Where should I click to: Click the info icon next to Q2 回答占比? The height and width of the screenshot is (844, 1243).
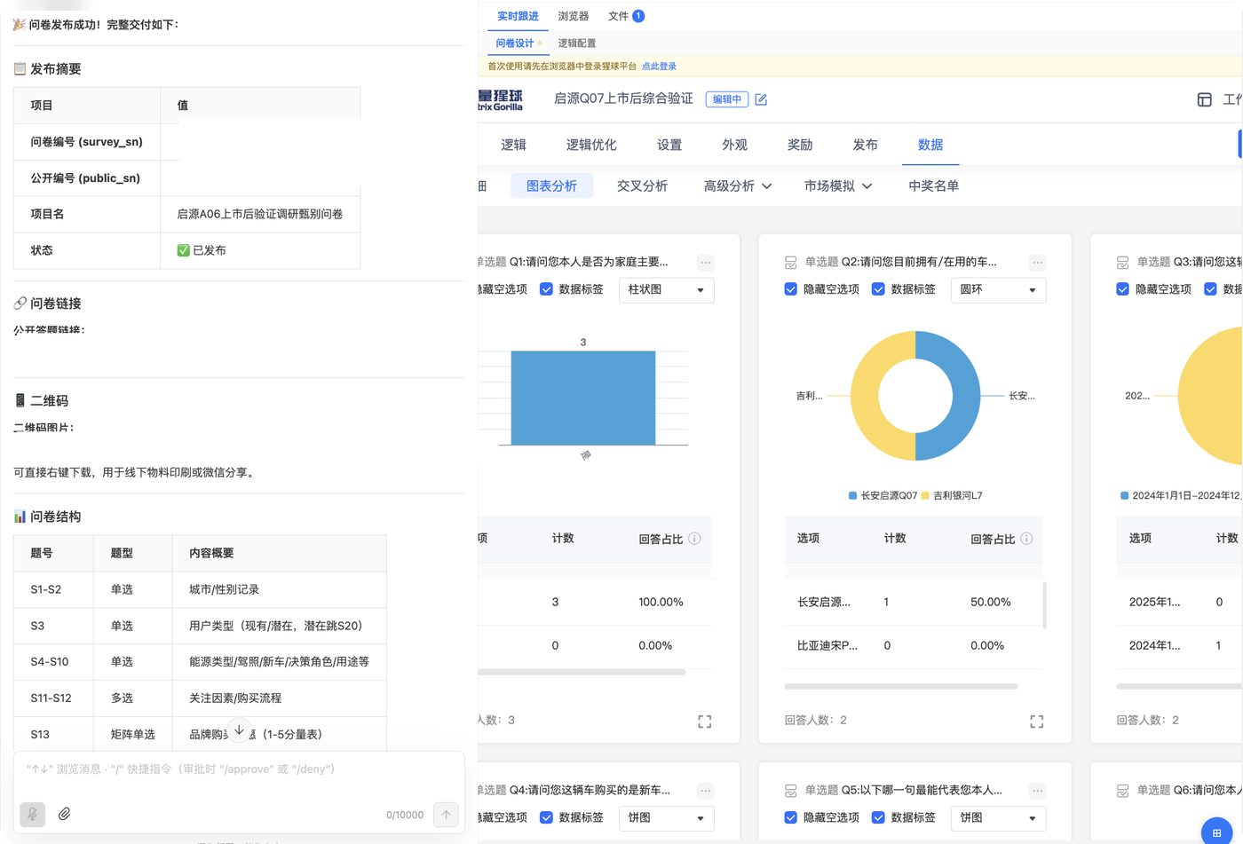(x=1026, y=539)
